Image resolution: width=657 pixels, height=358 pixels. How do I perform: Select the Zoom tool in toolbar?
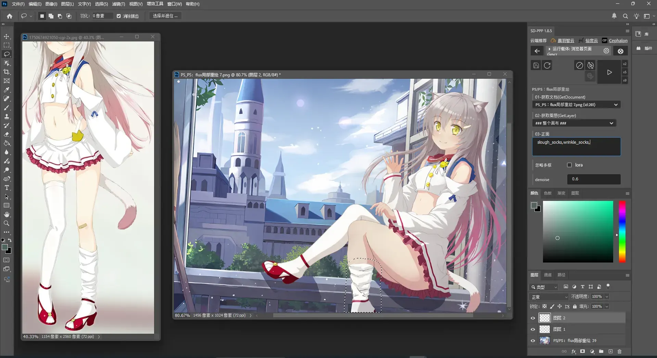pos(7,223)
